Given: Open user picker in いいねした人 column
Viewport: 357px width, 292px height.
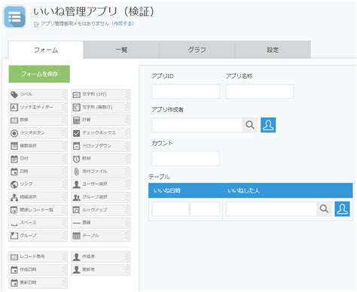Looking at the screenshot, I should tap(342, 208).
